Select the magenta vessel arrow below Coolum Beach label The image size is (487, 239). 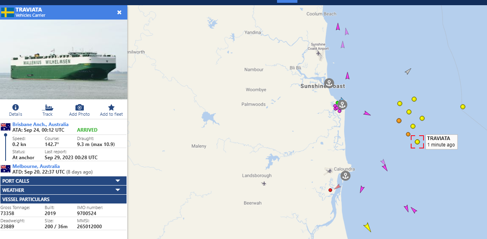coord(338,27)
